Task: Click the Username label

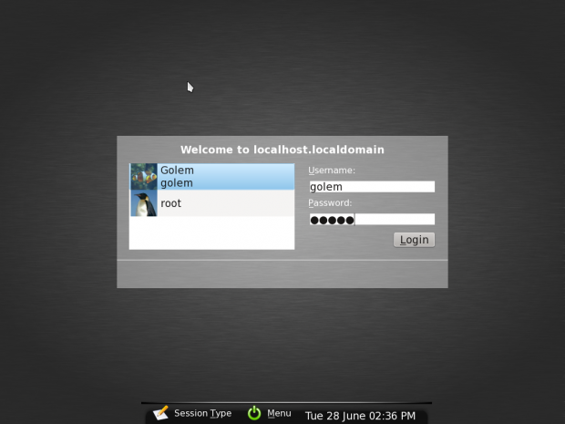Action: tap(332, 171)
